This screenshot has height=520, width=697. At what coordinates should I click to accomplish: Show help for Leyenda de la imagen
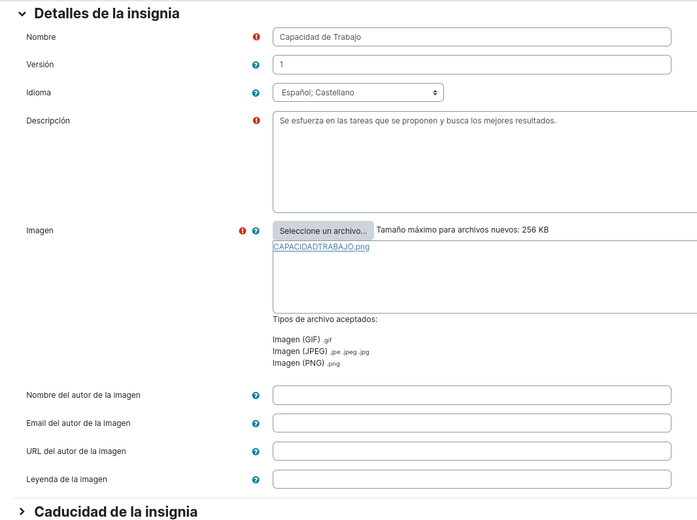[256, 479]
